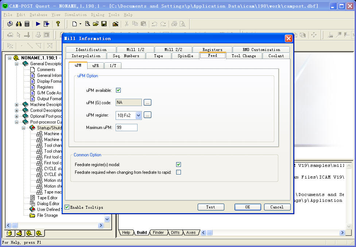The image size is (356, 247).
Task: Click the scissors cut icon
Action: coord(127,24)
